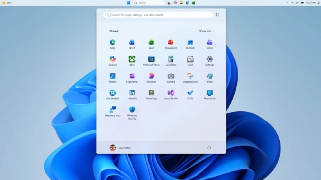
Task: Launch Copilot from pinned apps
Action: pyautogui.click(x=112, y=61)
